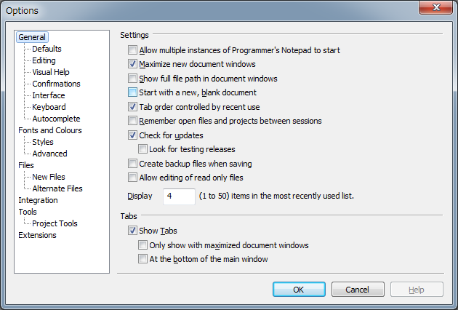Click the recently used items count field
This screenshot has width=458, height=310.
179,196
